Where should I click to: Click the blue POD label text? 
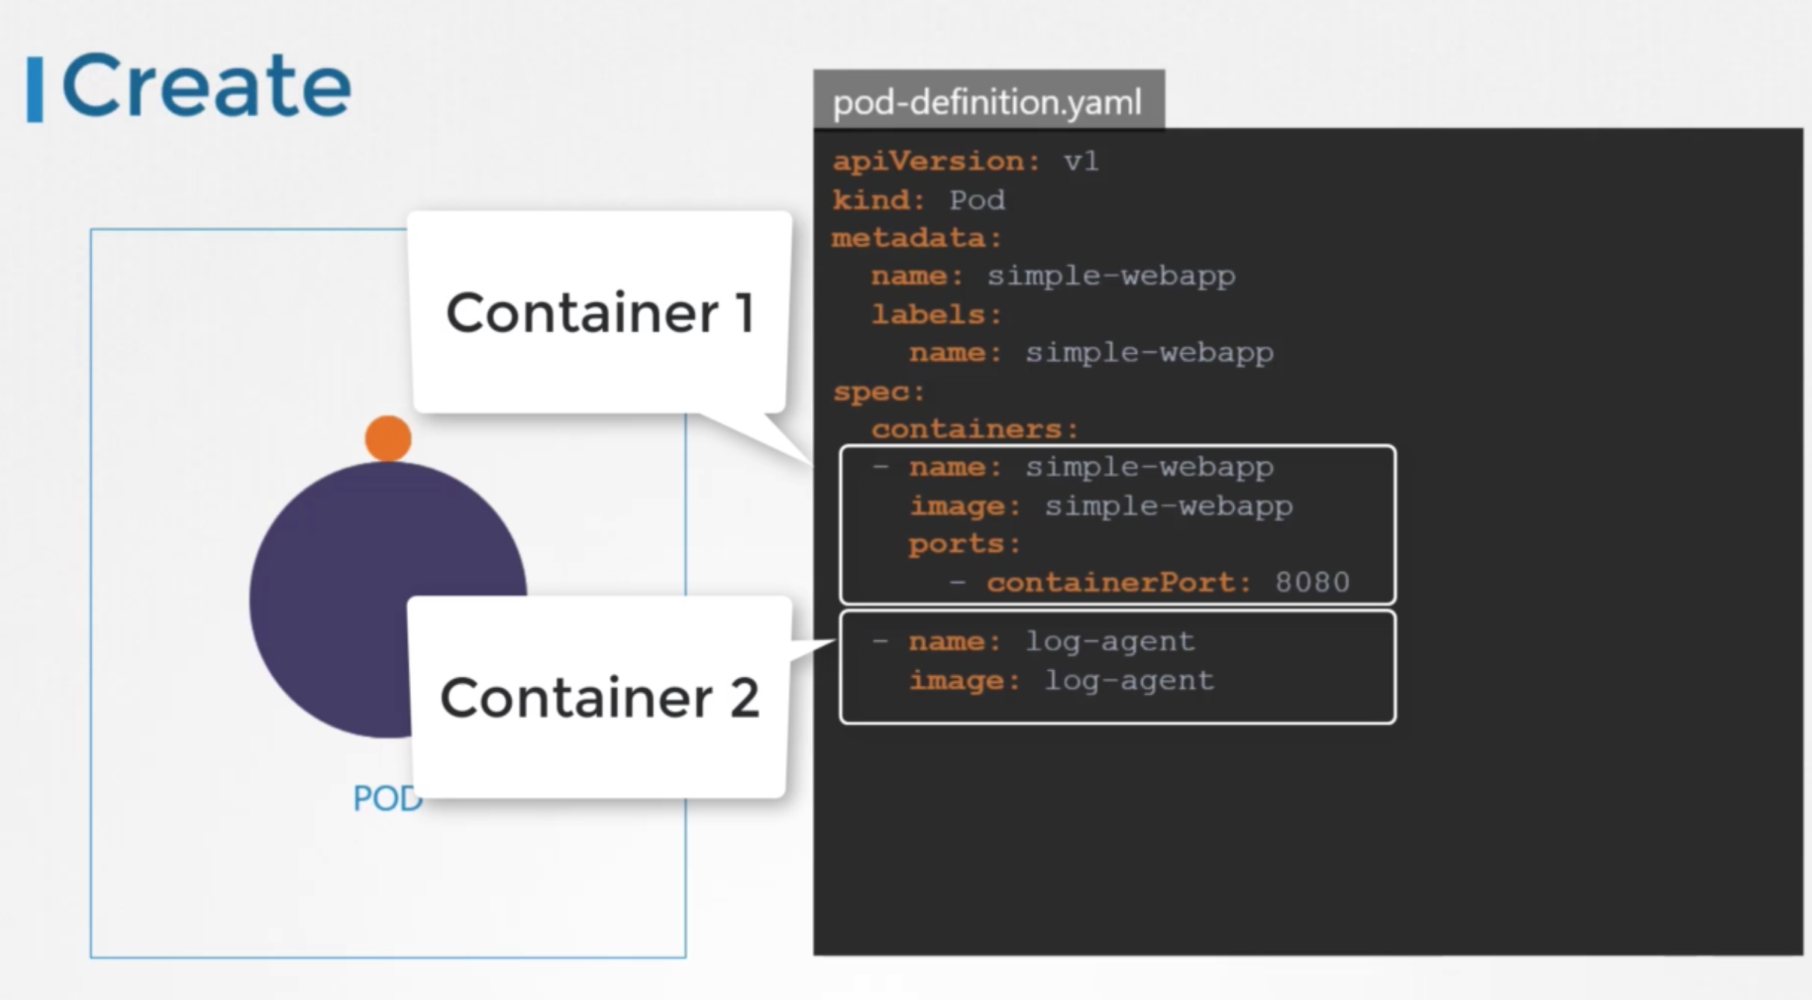(382, 798)
